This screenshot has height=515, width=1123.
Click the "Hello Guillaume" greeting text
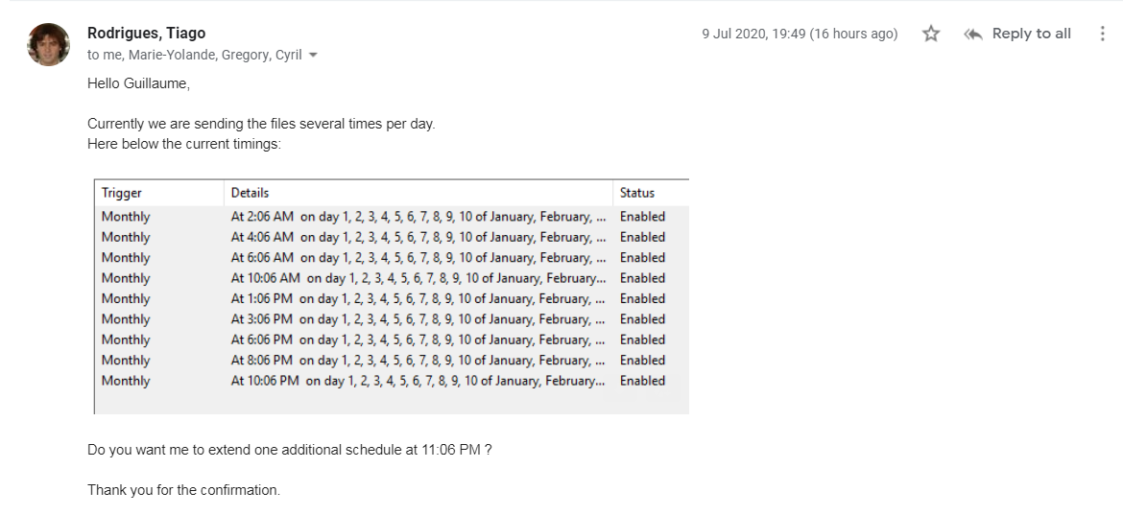pyautogui.click(x=138, y=83)
